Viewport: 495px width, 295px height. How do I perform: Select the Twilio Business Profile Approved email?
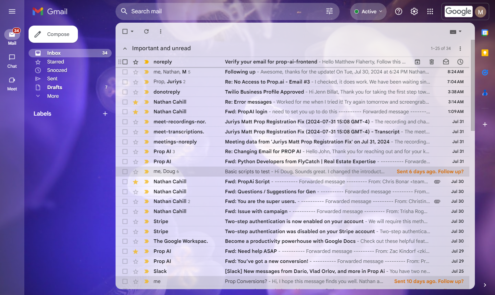(125, 92)
